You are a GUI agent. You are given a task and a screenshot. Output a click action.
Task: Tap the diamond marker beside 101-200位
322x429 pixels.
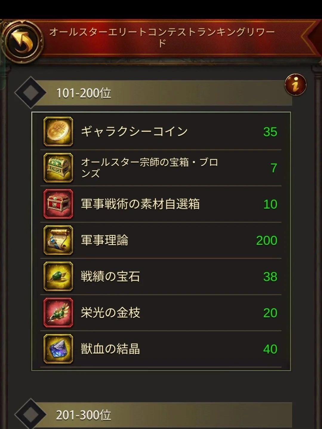(x=30, y=93)
